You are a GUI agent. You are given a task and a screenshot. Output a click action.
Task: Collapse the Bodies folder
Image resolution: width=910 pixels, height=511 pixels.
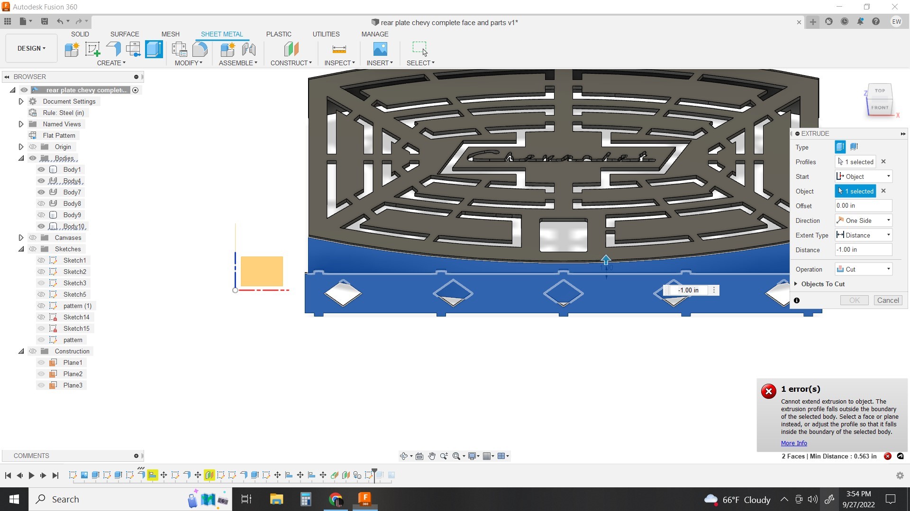[x=21, y=158]
